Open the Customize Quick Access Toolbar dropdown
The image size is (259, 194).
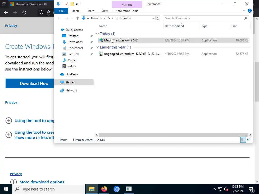tap(77, 4)
